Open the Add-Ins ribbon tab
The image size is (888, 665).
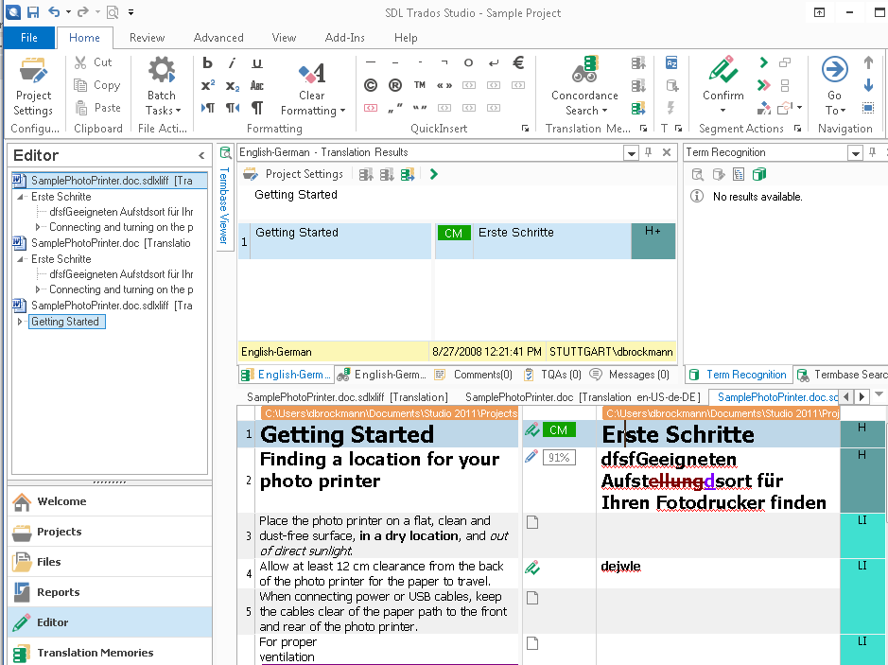coord(344,38)
